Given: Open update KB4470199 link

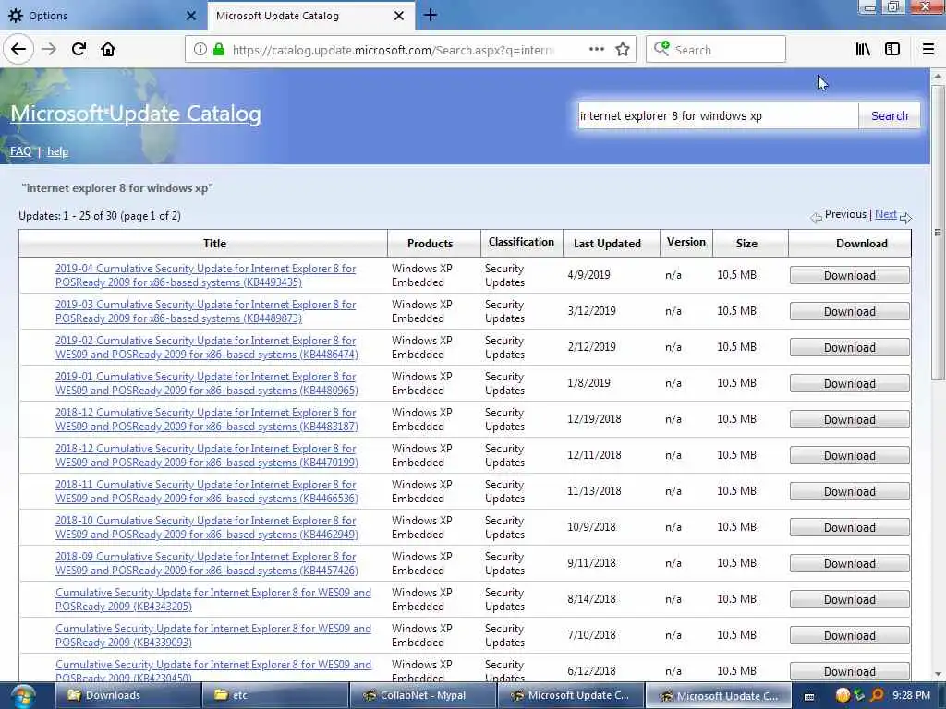Looking at the screenshot, I should 206,456.
